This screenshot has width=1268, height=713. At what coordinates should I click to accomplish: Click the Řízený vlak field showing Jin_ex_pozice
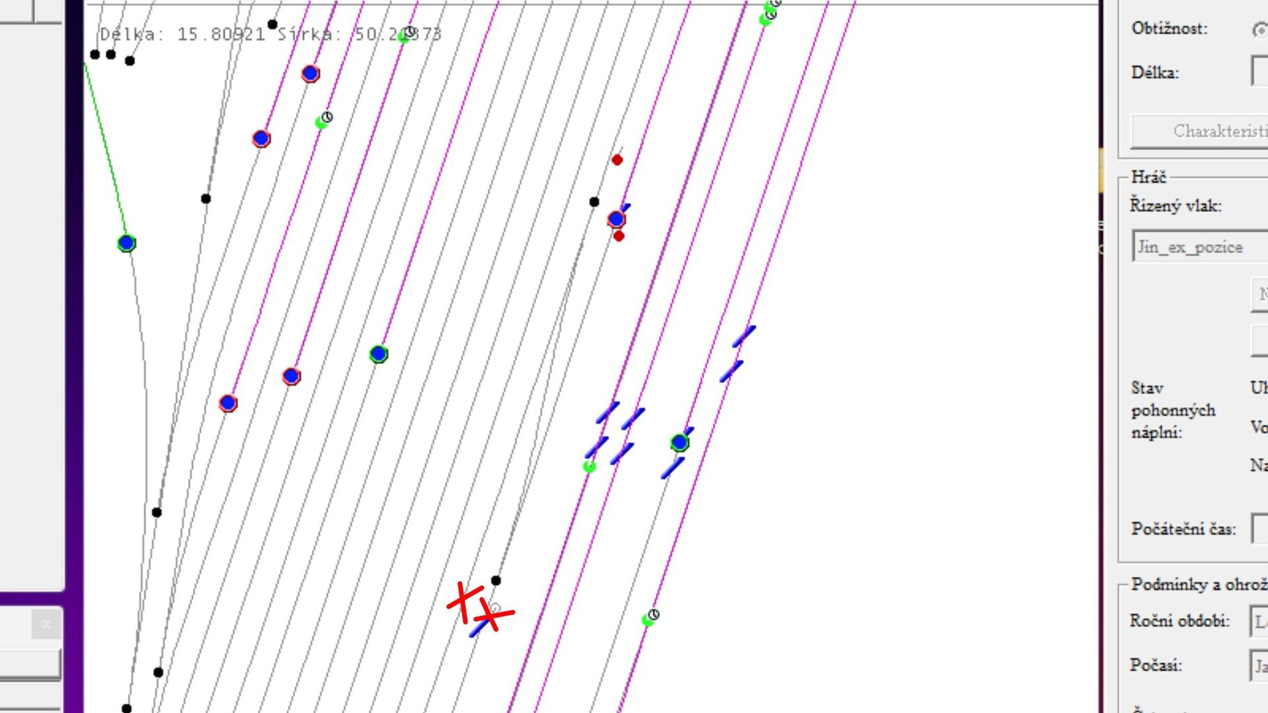(x=1200, y=246)
